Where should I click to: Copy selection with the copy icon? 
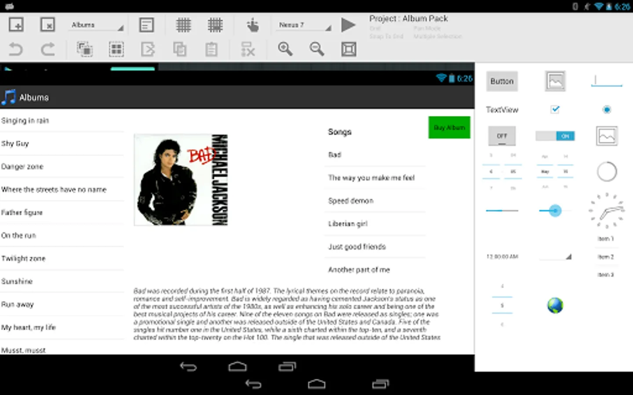click(x=179, y=49)
